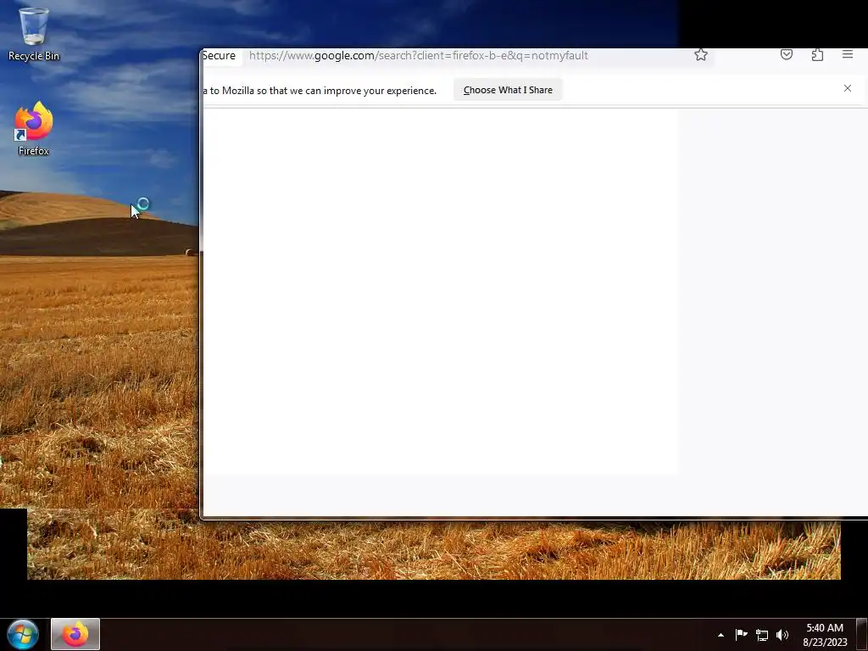Show hidden system tray icons
Screen dimensions: 868x651
click(721, 635)
